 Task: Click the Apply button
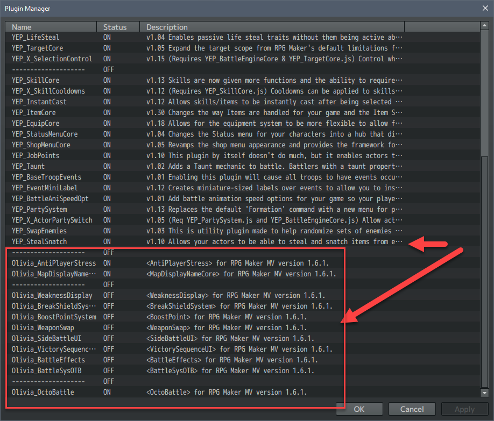[464, 409]
